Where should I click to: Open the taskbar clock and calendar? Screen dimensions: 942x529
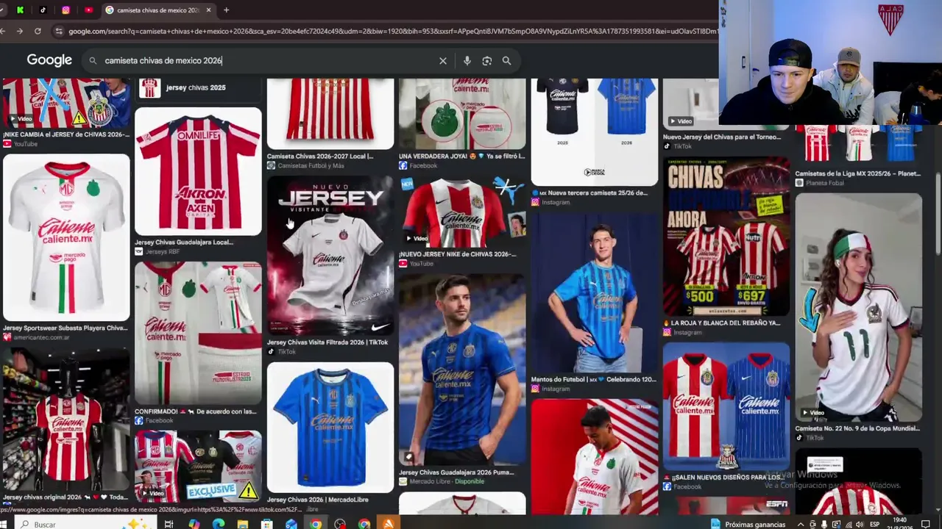pos(900,525)
